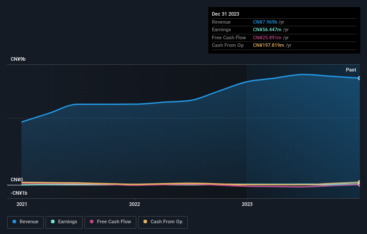Viewport: 367px width, 234px height.
Task: Click the earnings value CN¥56.447m in the tooltip
Action: 267,29
